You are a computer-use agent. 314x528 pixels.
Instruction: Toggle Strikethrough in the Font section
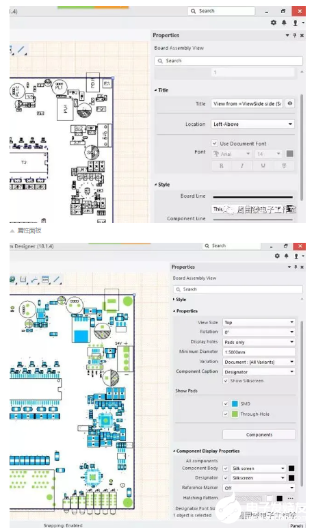[x=284, y=166]
